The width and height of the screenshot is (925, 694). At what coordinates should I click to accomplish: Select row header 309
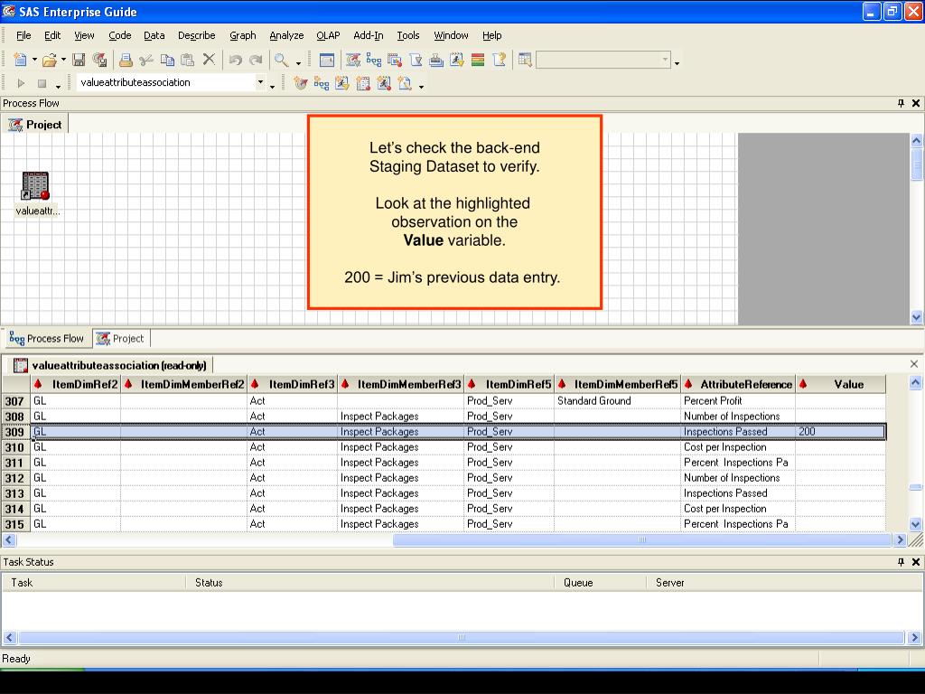click(x=15, y=432)
